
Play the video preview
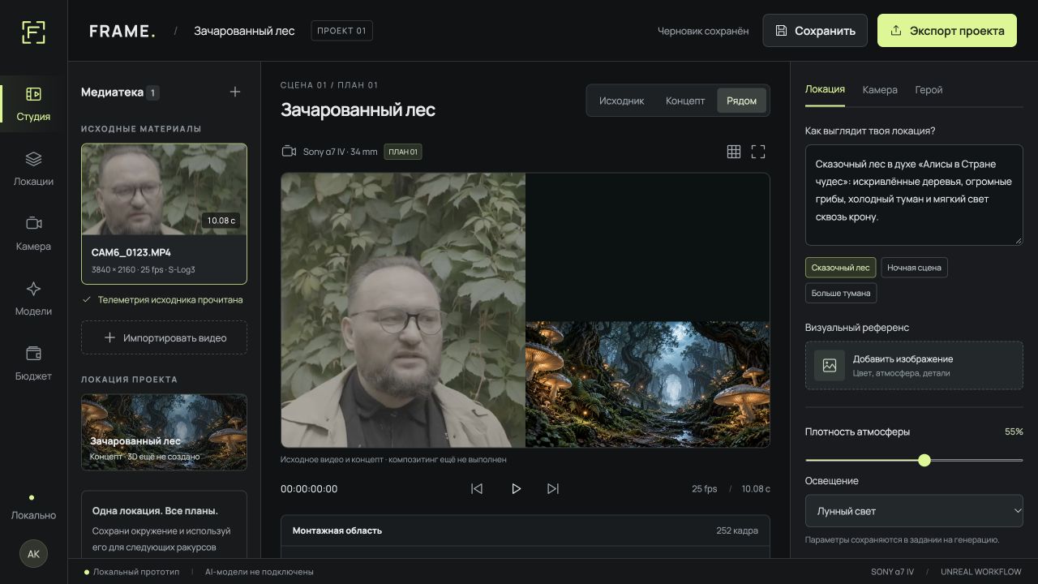pos(515,488)
